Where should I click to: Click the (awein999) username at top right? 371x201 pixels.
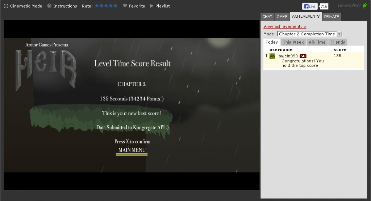[349, 5]
